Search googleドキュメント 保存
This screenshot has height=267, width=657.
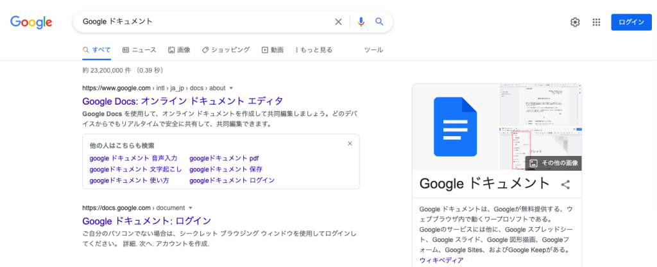(x=226, y=169)
